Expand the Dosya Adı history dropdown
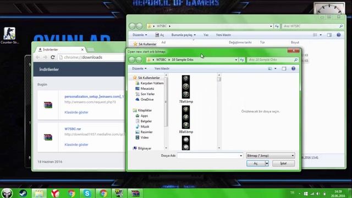352x198 pixels. tap(241, 156)
